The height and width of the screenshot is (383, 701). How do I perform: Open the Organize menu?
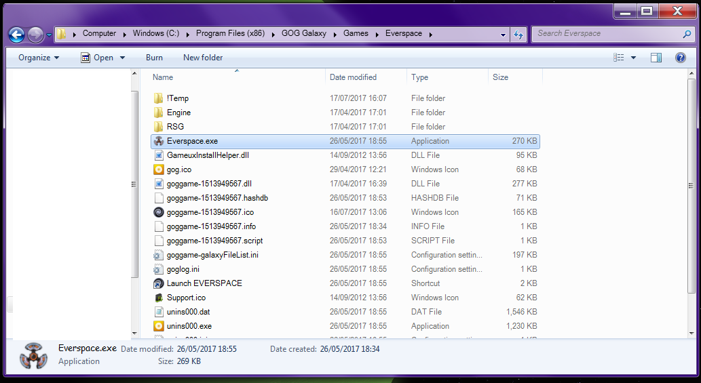39,58
